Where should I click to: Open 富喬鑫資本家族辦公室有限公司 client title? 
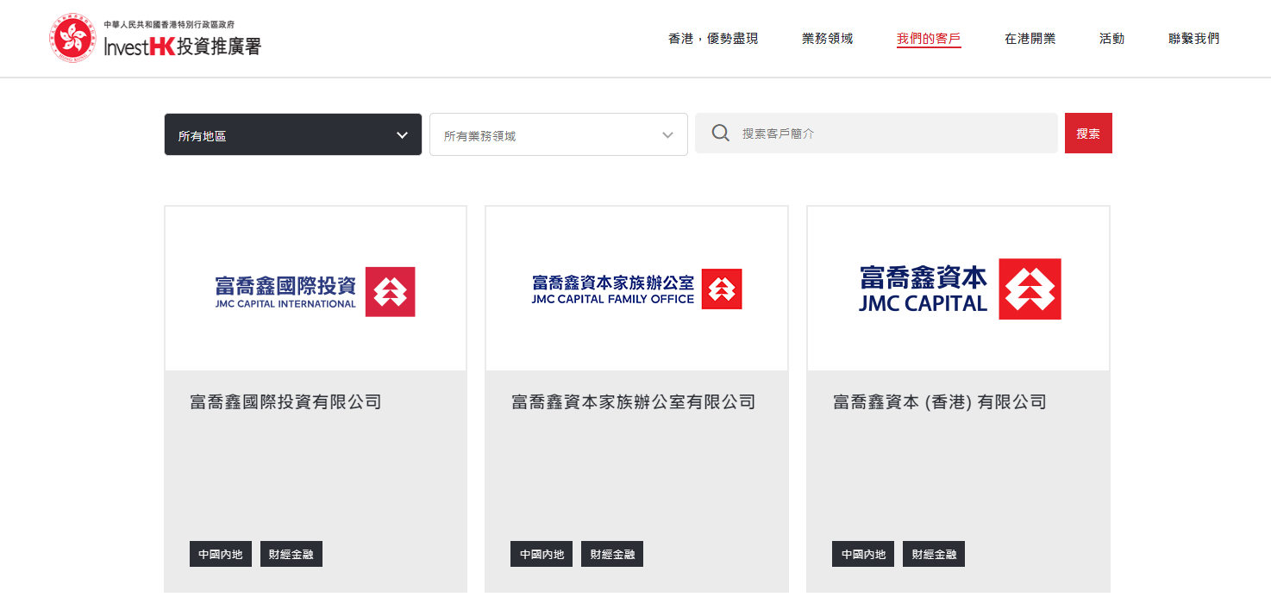tap(634, 401)
